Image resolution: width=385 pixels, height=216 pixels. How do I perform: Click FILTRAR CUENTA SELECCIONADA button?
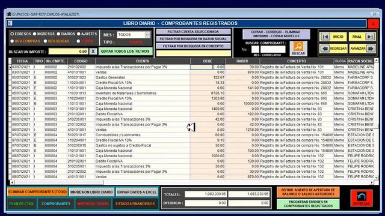(194, 32)
